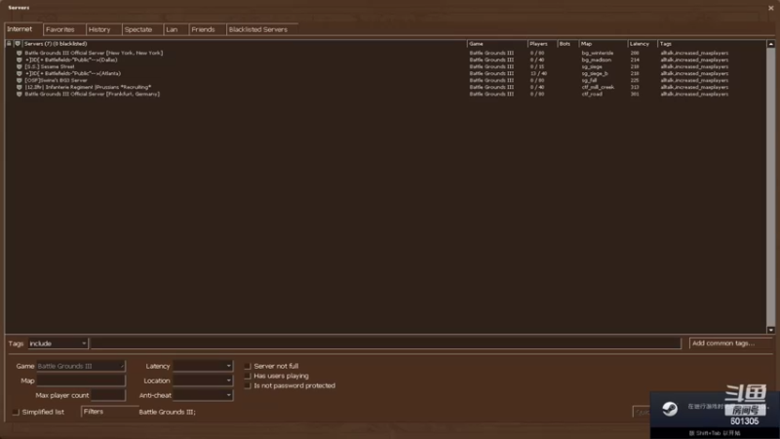Viewport: 780px width, 439px height.
Task: Click the ctf_mill_creek map cell
Action: (598, 87)
